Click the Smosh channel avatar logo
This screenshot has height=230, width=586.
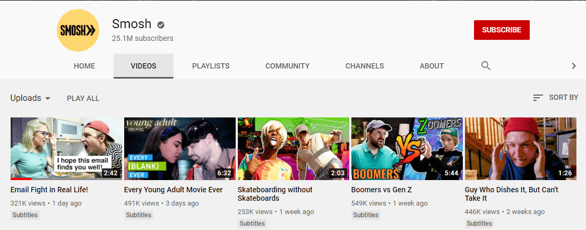tap(77, 30)
